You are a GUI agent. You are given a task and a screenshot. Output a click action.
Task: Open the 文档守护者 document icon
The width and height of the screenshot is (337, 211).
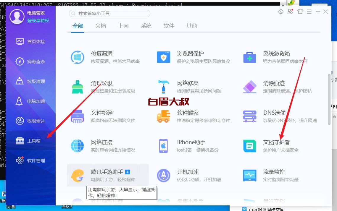[249, 146]
